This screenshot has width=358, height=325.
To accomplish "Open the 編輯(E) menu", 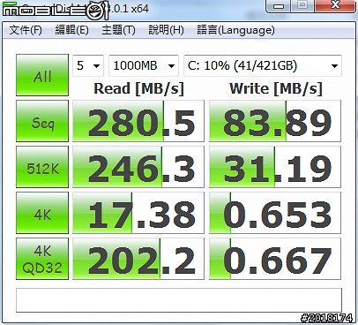I will (x=71, y=30).
